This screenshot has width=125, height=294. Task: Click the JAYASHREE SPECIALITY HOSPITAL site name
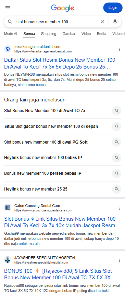pos(45,258)
